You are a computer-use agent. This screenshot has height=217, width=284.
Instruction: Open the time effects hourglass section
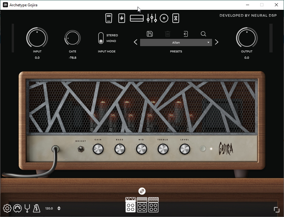point(176,18)
